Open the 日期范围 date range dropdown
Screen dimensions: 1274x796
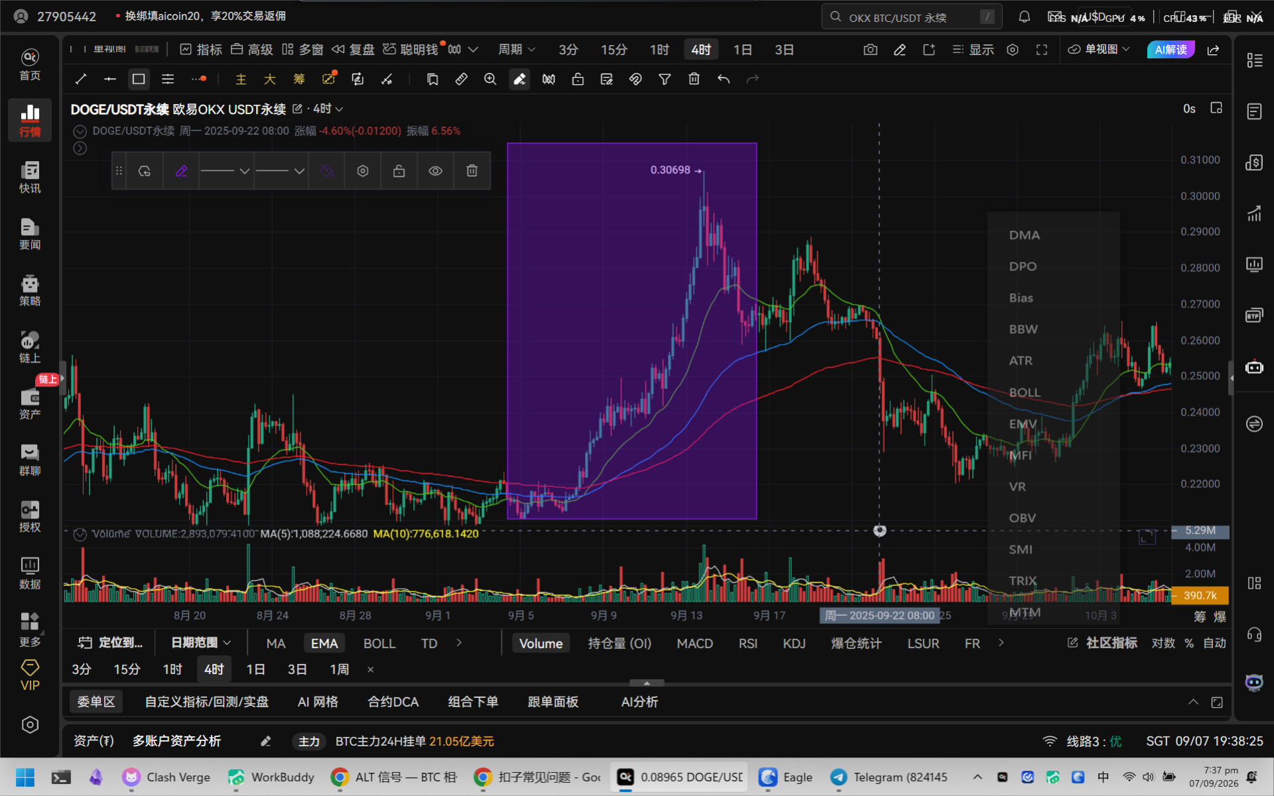click(200, 643)
